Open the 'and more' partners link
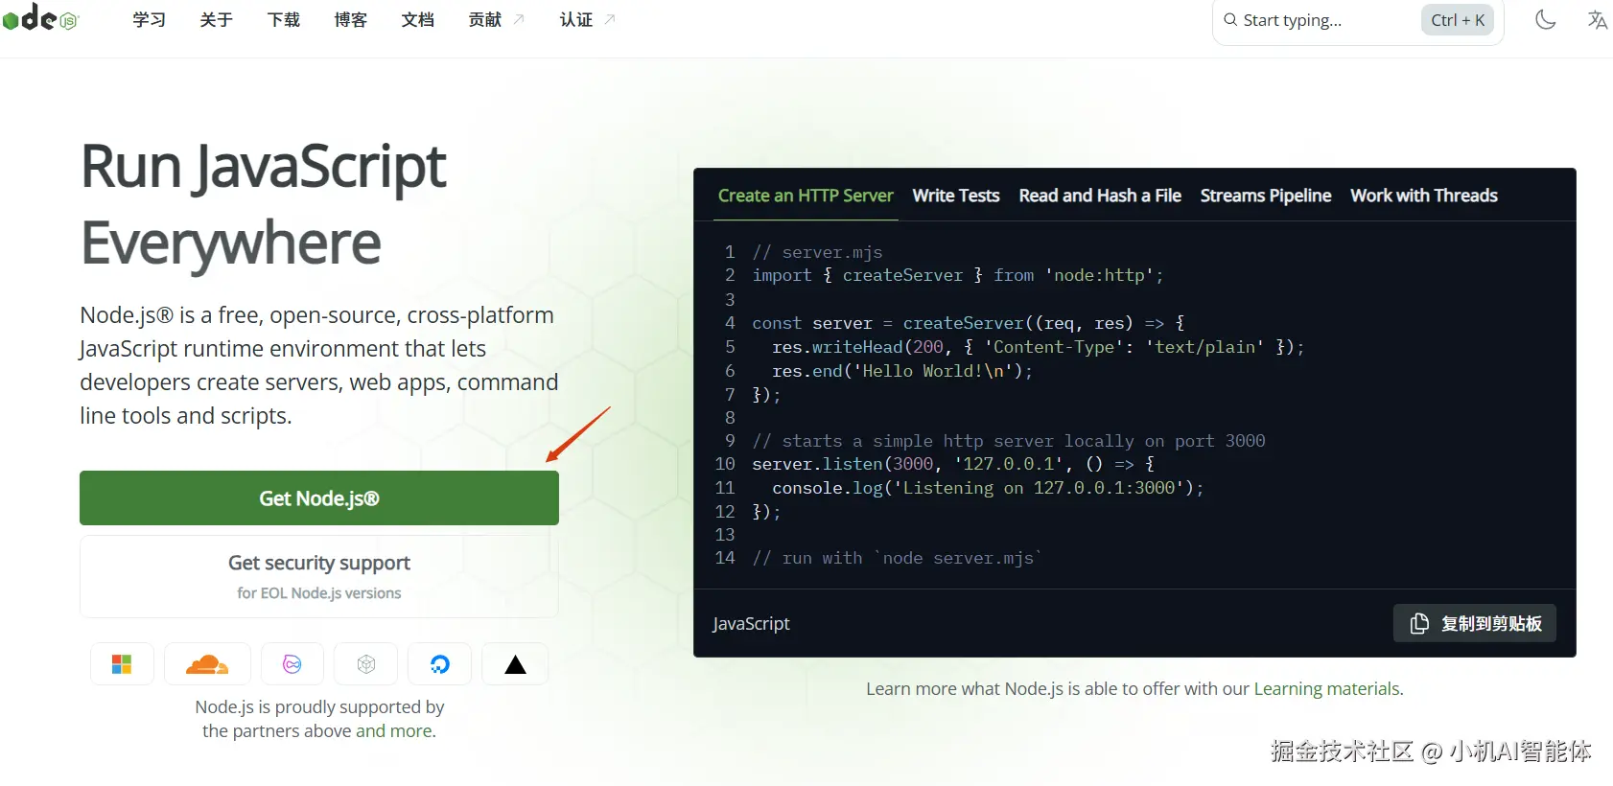 point(394,731)
